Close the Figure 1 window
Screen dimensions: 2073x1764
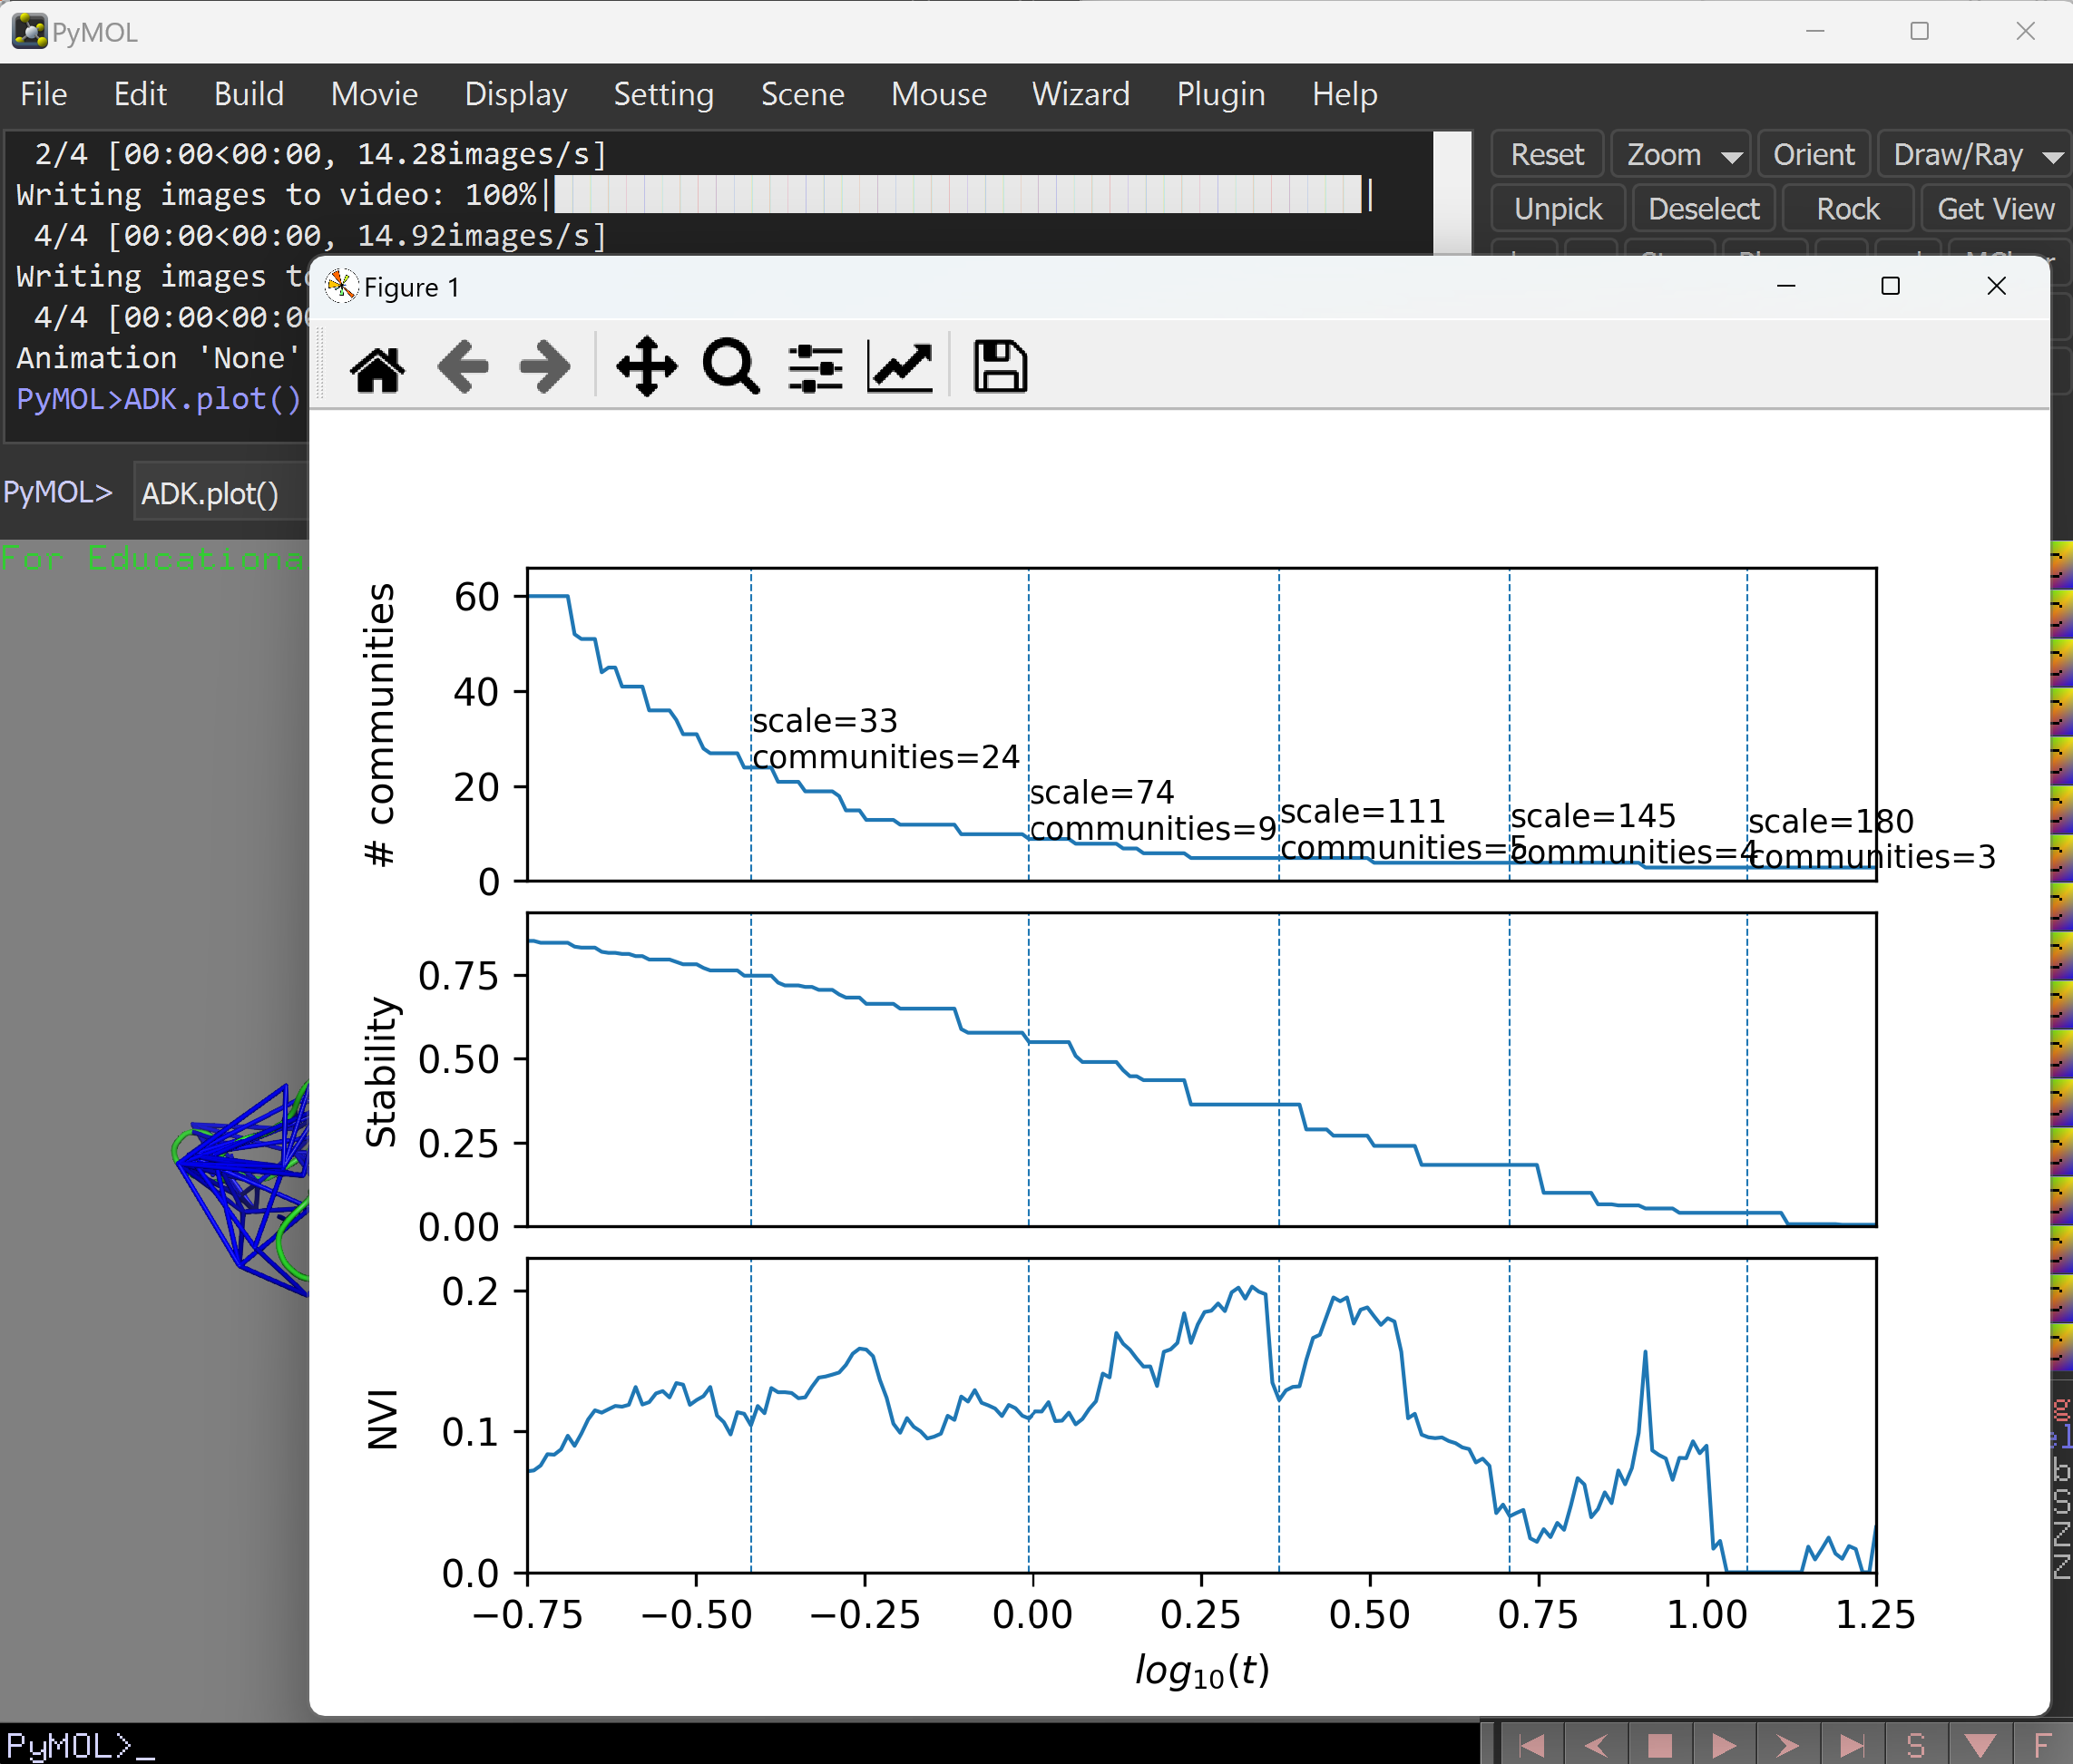pyautogui.click(x=1996, y=286)
